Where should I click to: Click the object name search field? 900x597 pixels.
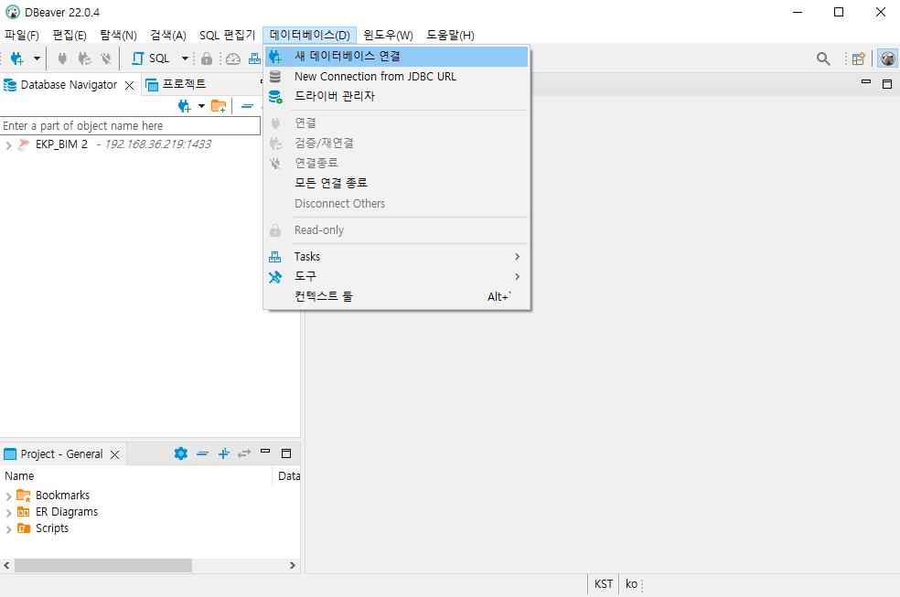(128, 125)
